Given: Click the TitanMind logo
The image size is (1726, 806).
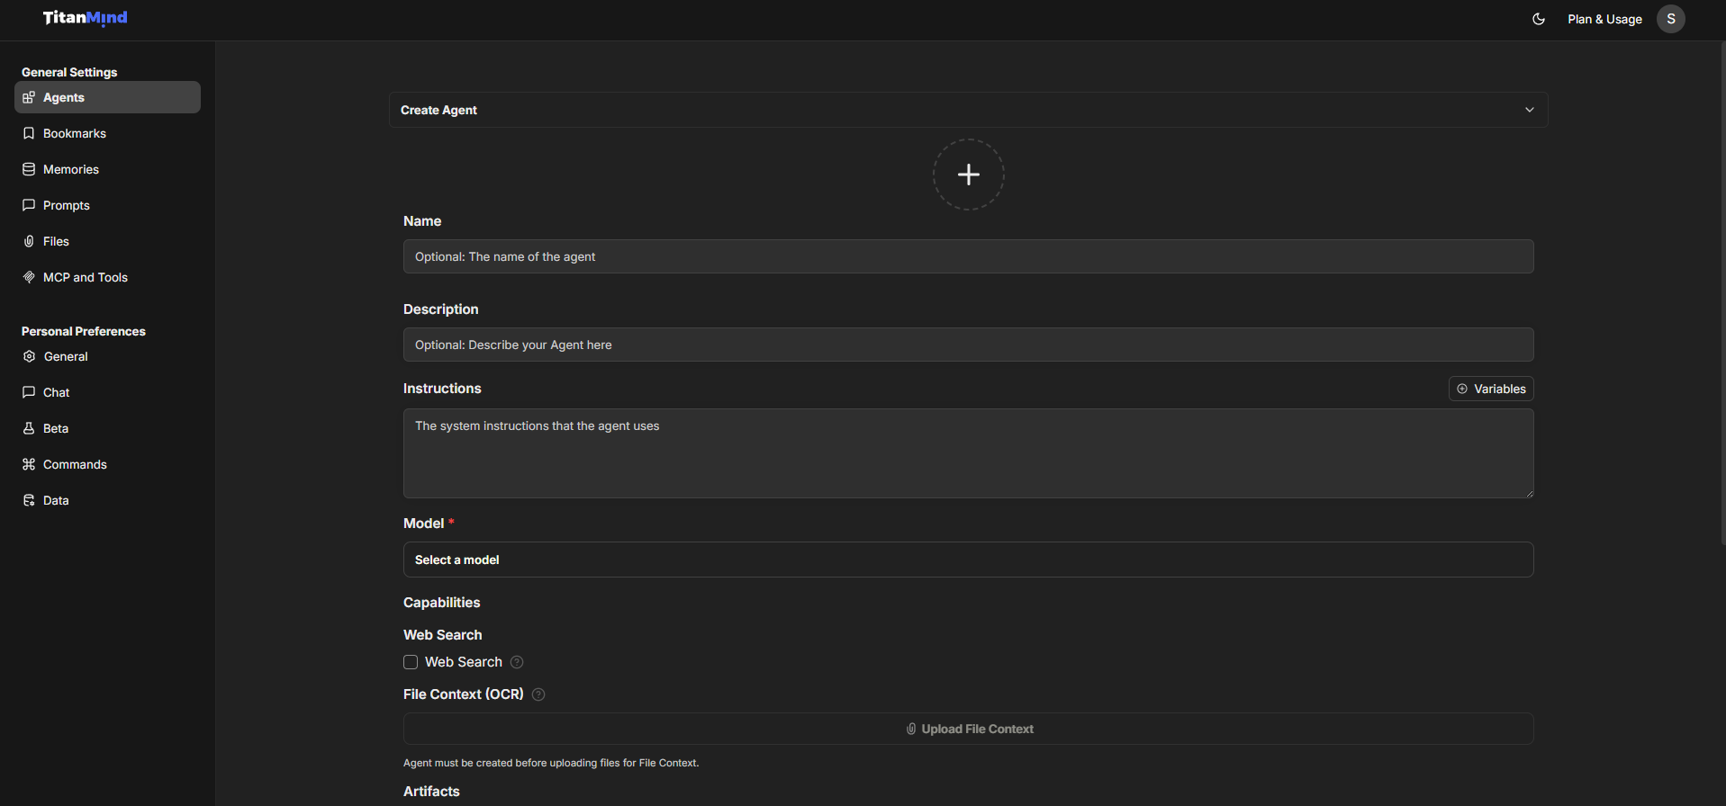Looking at the screenshot, I should point(86,18).
